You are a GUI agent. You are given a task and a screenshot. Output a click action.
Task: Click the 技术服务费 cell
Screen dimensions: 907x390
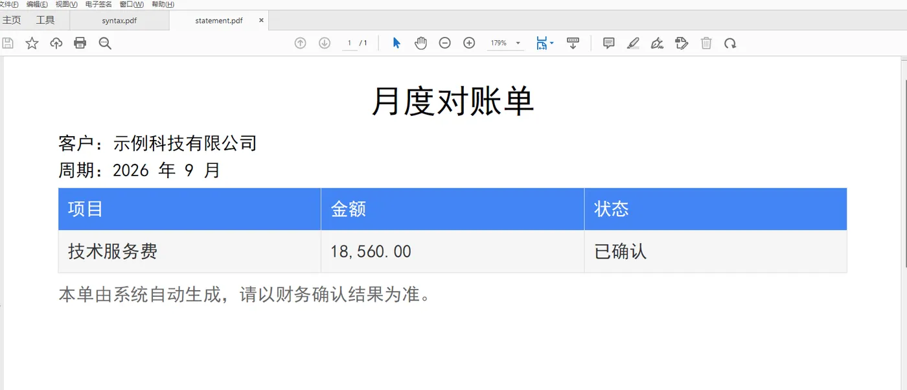(190, 251)
